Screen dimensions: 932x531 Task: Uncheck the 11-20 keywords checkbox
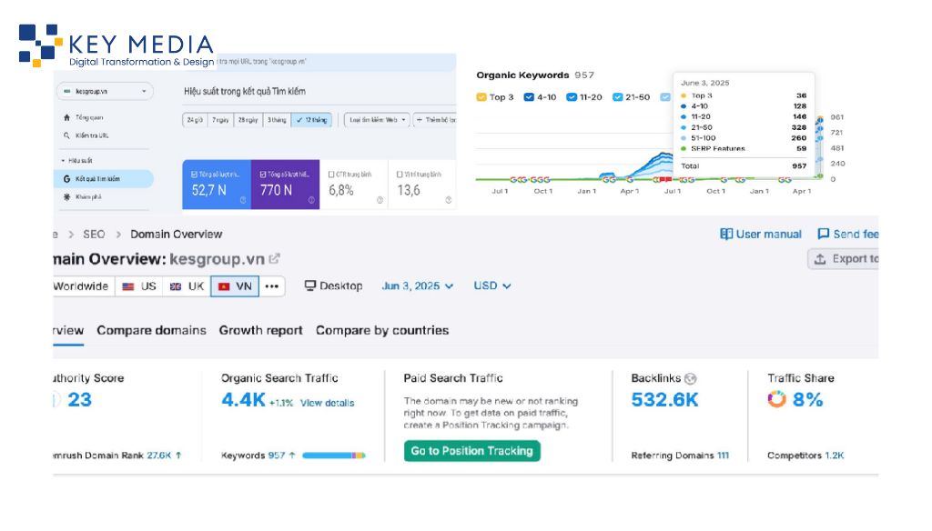point(572,96)
